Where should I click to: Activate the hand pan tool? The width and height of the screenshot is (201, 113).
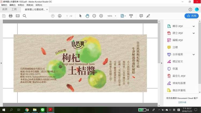click(87, 16)
